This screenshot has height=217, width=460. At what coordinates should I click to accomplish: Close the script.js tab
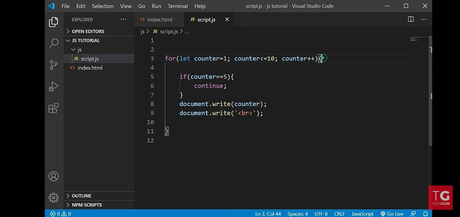[227, 19]
